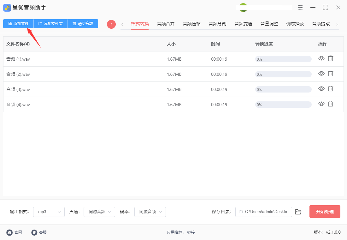This screenshot has height=240, width=347.
Task: Open 客服 customer service link
Action: pos(43,232)
